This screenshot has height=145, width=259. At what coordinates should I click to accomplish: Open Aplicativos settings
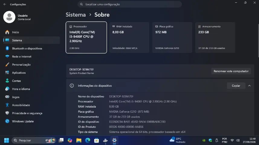[x=31, y=73]
